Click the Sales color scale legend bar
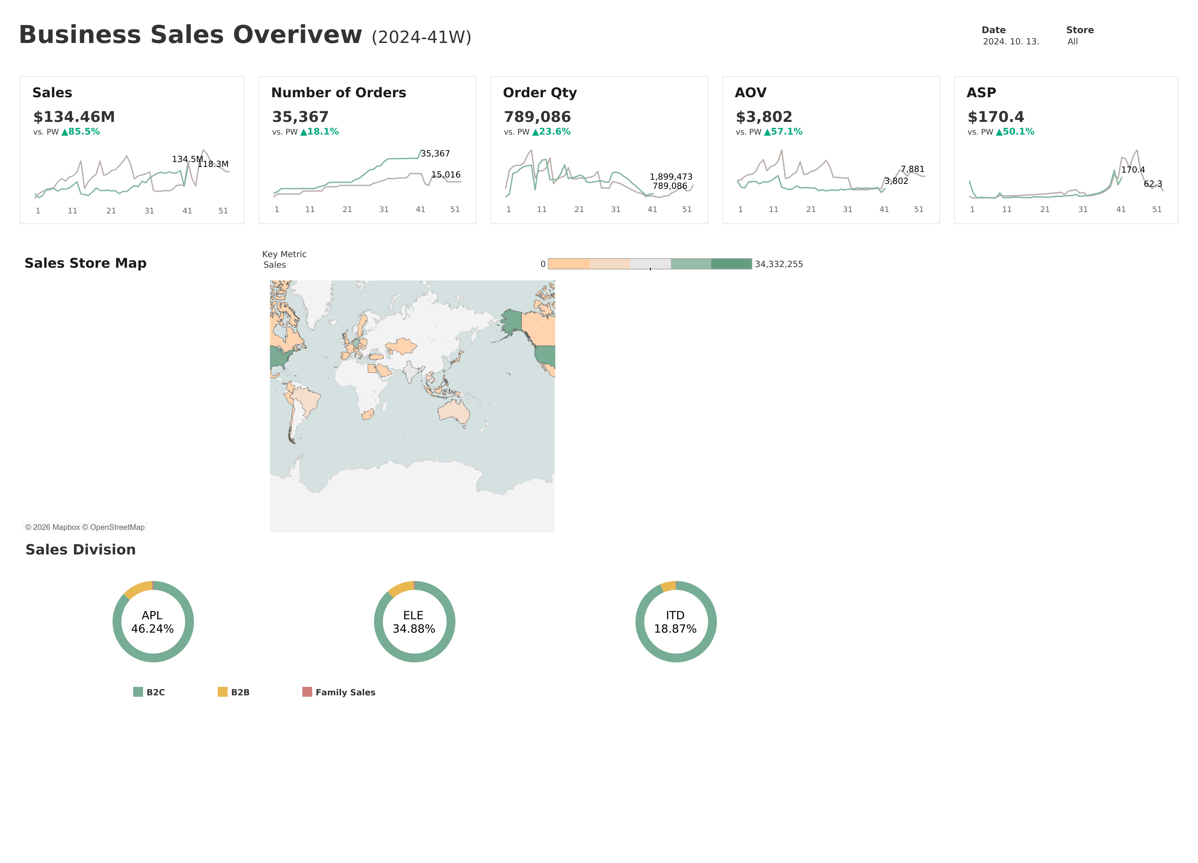1198x863 pixels. 650,263
